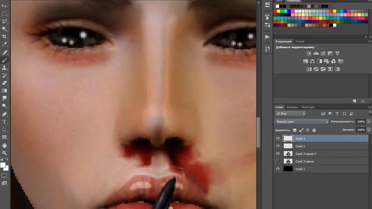Select the Clone Stamp tool
372x209 pixels.
[4, 67]
